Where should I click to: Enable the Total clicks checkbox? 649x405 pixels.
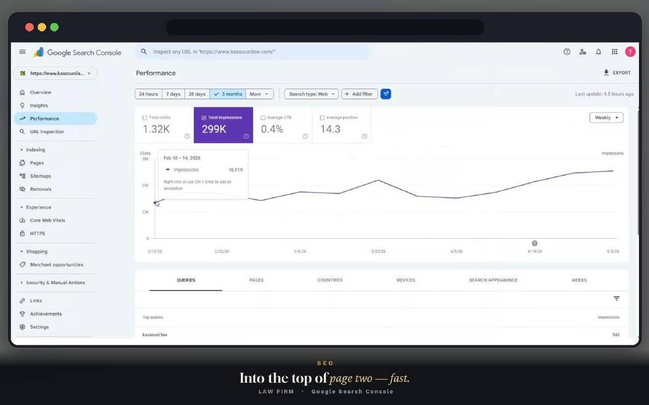[144, 118]
